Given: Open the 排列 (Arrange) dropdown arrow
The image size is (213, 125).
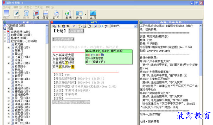Looking at the screenshot, I should tap(85, 14).
